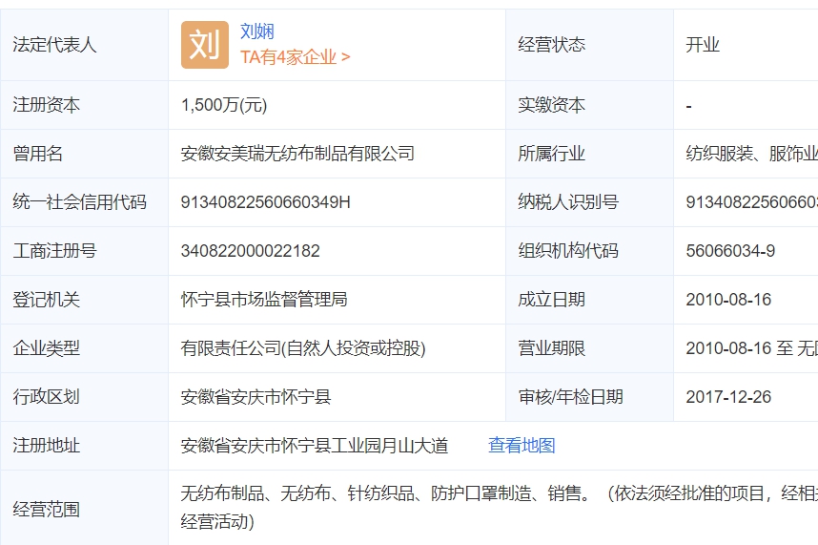This screenshot has width=818, height=545.
Task: Click the 所属行业 label
Action: pyautogui.click(x=551, y=154)
